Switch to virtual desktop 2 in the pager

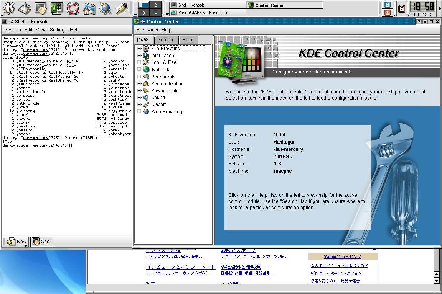(x=155, y=5)
